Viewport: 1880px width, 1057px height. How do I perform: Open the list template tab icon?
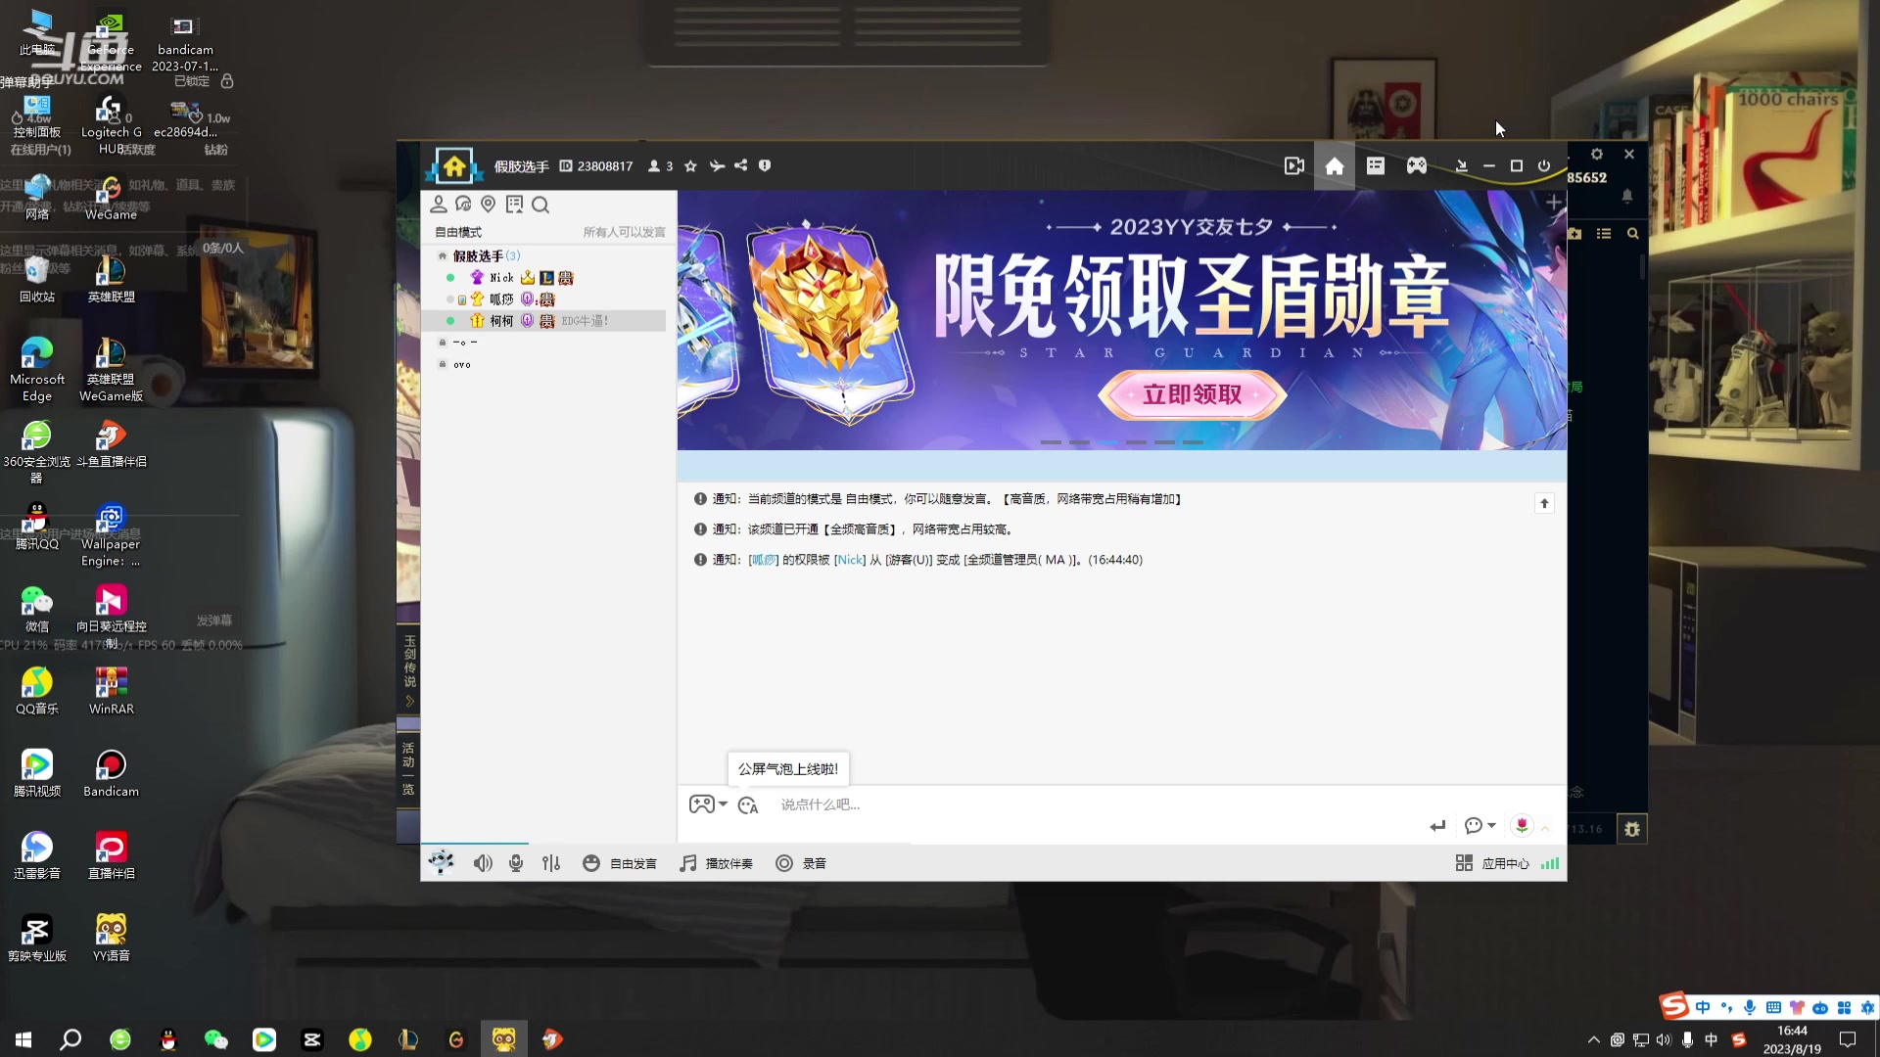[x=1376, y=166]
